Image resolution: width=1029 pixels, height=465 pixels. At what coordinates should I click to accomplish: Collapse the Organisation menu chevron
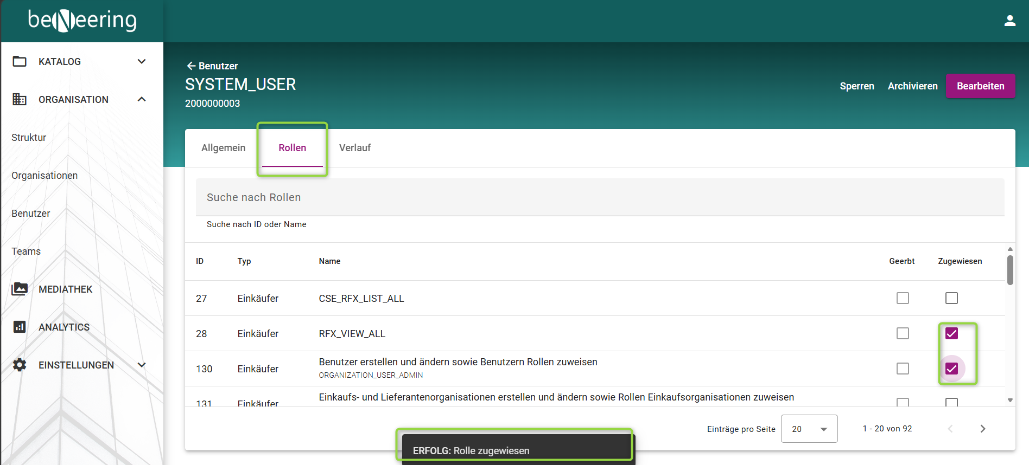tap(142, 99)
